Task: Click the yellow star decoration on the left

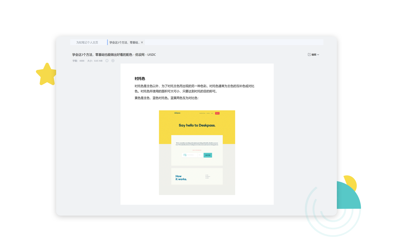Action: click(x=47, y=74)
